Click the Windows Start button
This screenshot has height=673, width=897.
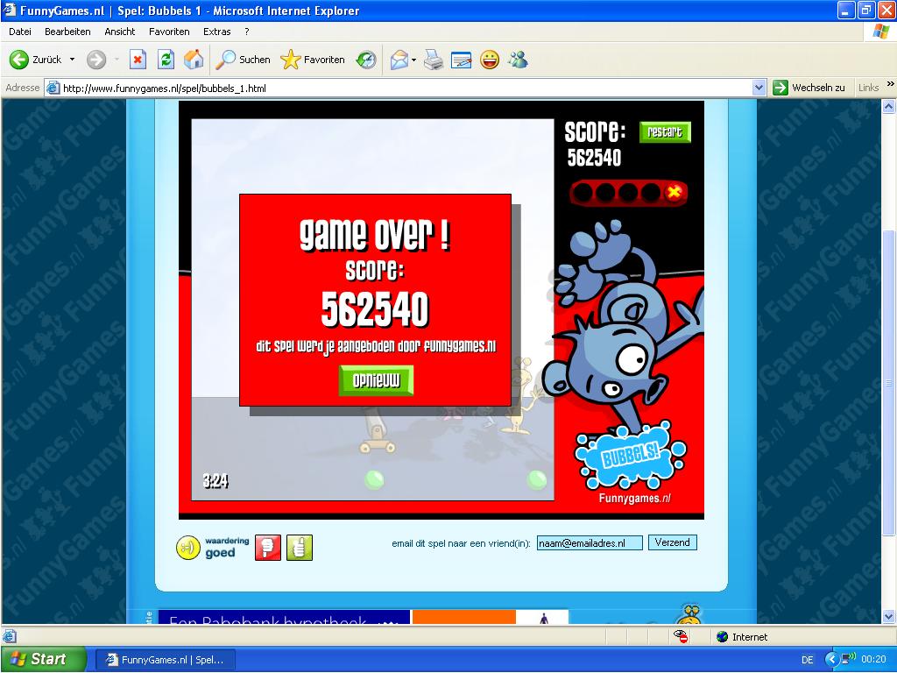(x=43, y=659)
